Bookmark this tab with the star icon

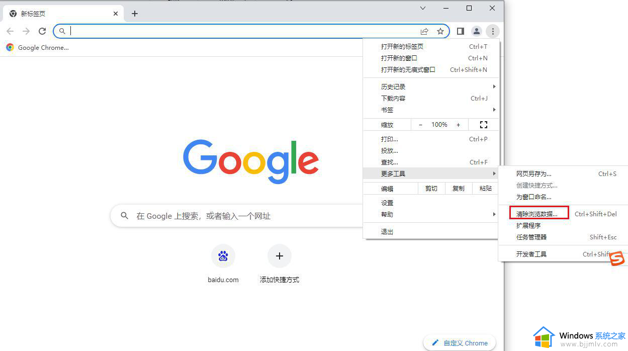[440, 31]
